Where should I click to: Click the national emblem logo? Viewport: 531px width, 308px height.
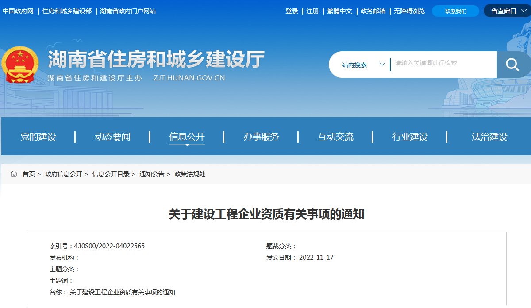click(x=19, y=64)
